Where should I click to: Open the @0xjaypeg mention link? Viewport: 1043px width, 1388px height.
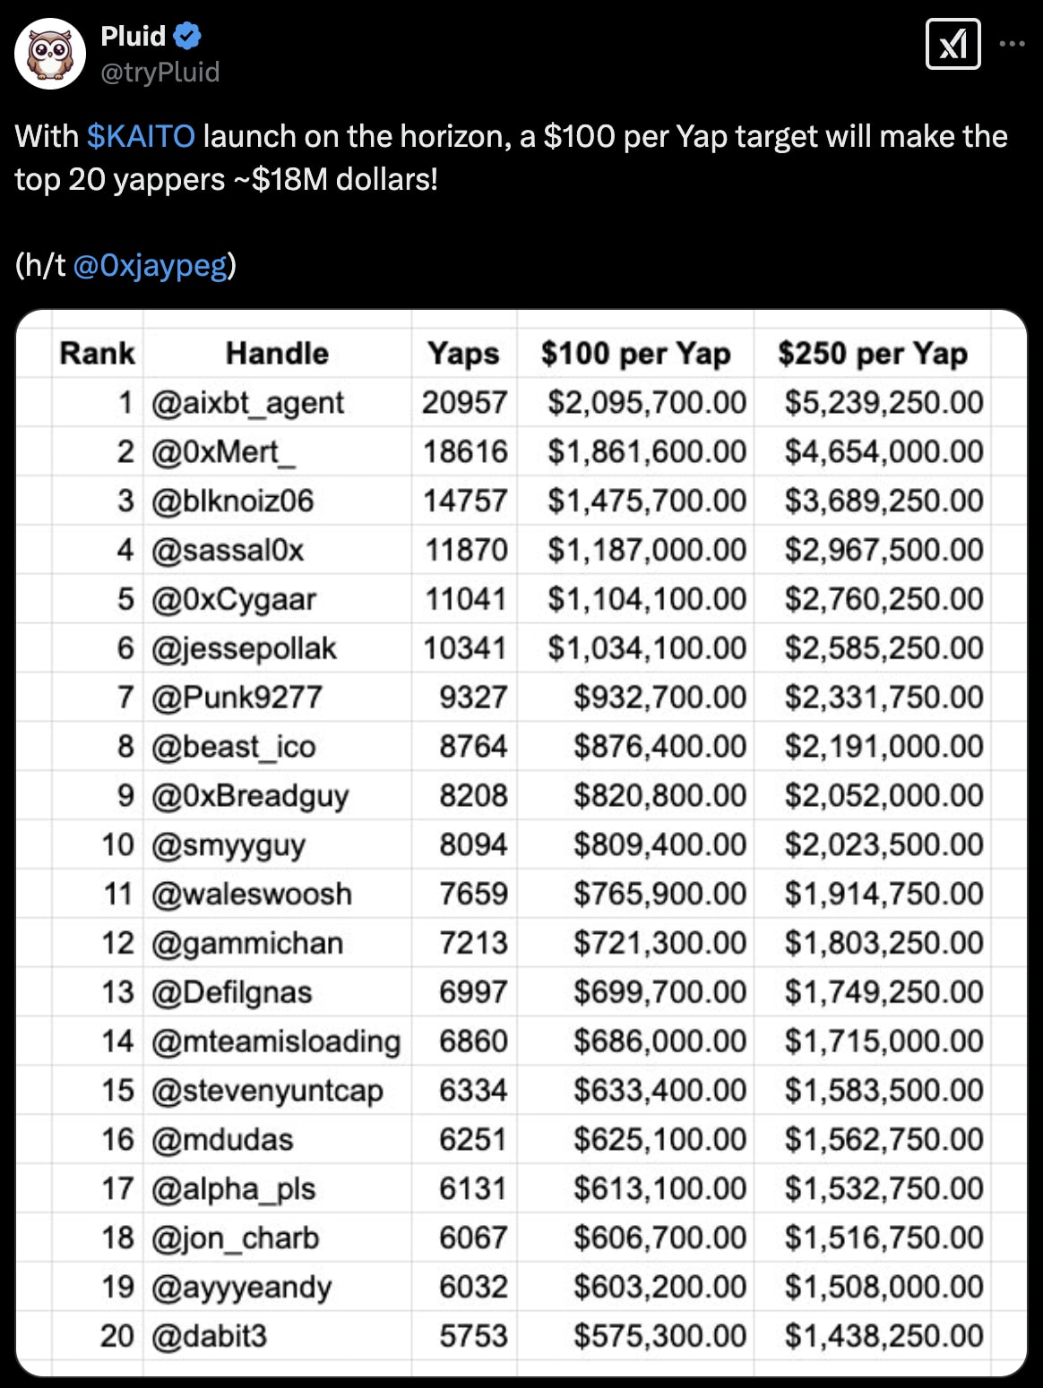(x=150, y=265)
